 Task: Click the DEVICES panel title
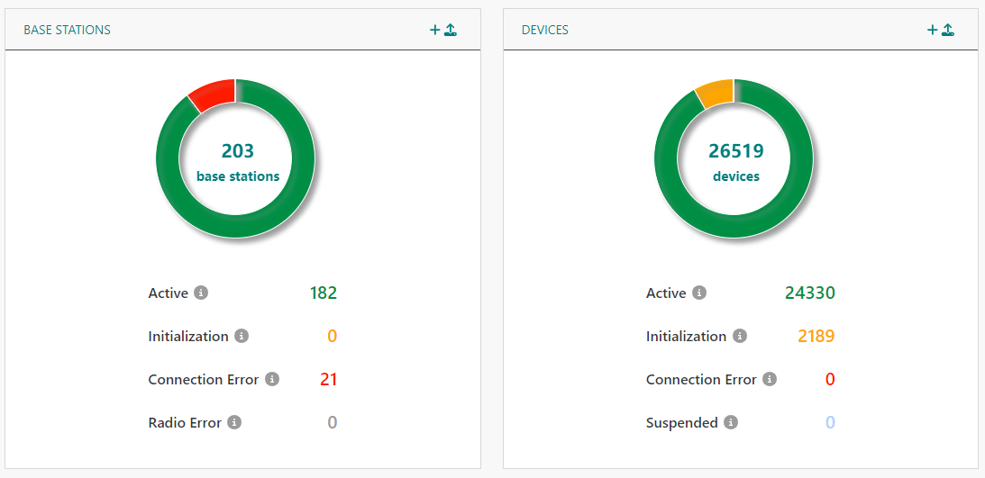545,30
